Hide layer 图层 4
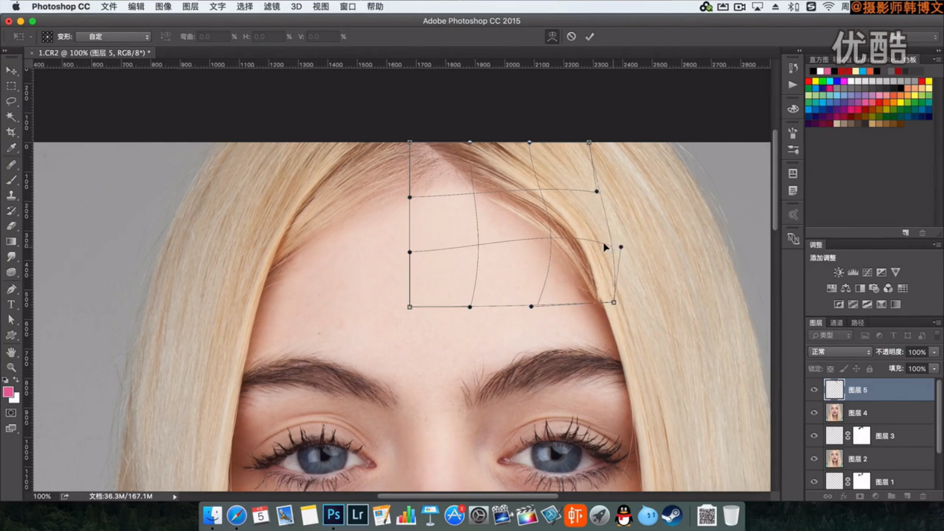The height and width of the screenshot is (531, 944). click(814, 413)
